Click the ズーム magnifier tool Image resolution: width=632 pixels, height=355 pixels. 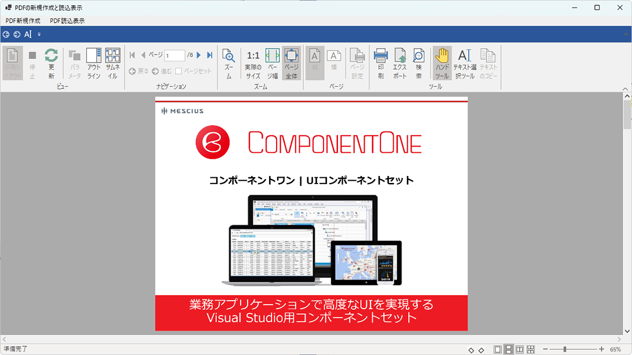(x=228, y=63)
